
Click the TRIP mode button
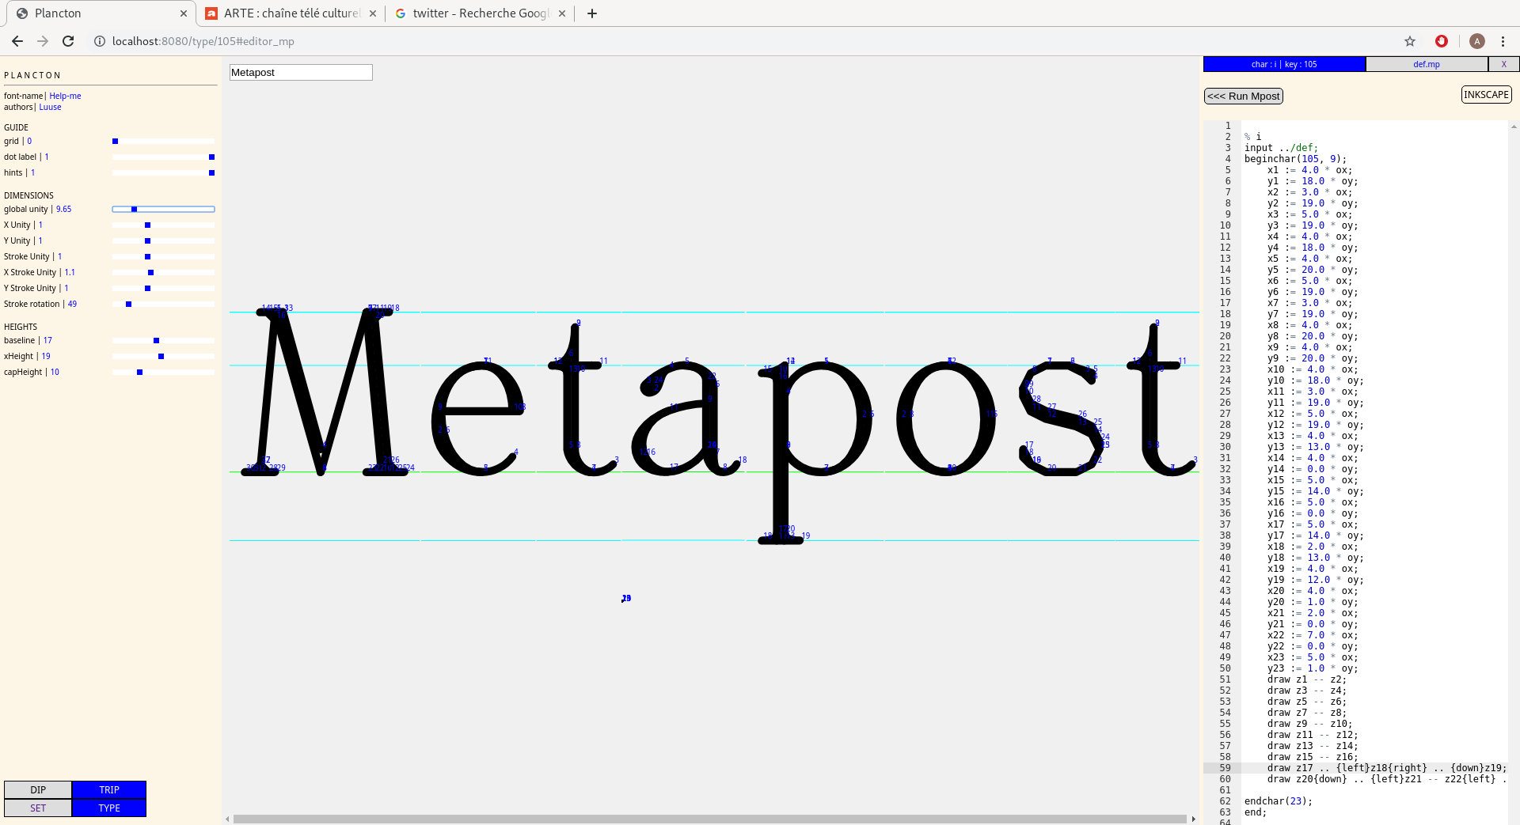[x=109, y=789]
